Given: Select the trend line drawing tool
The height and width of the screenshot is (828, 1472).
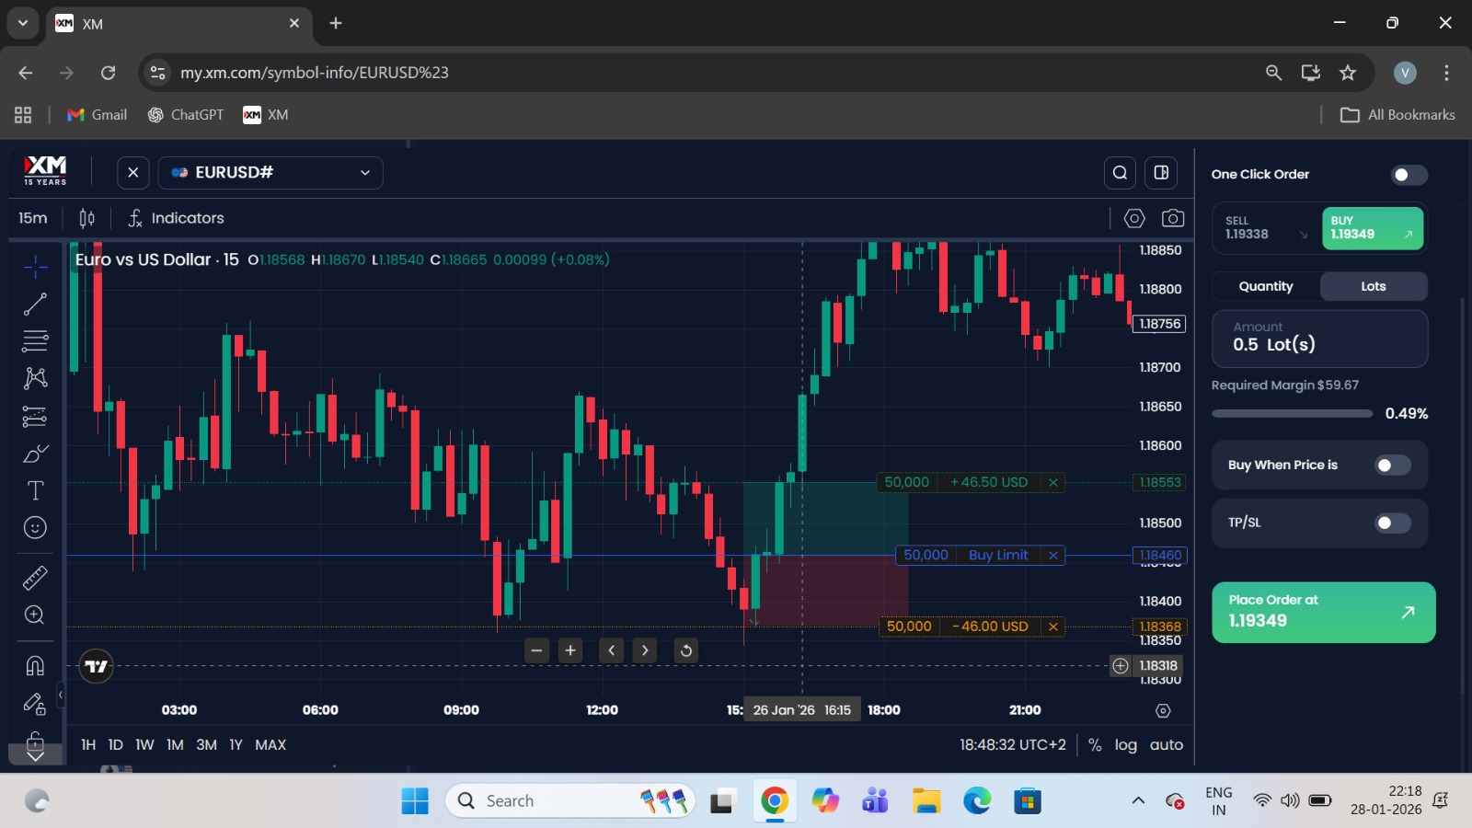Looking at the screenshot, I should (35, 304).
